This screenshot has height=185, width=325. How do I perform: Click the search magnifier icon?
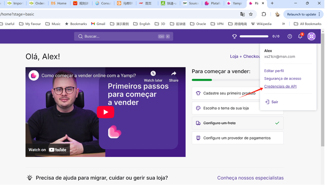point(81,36)
